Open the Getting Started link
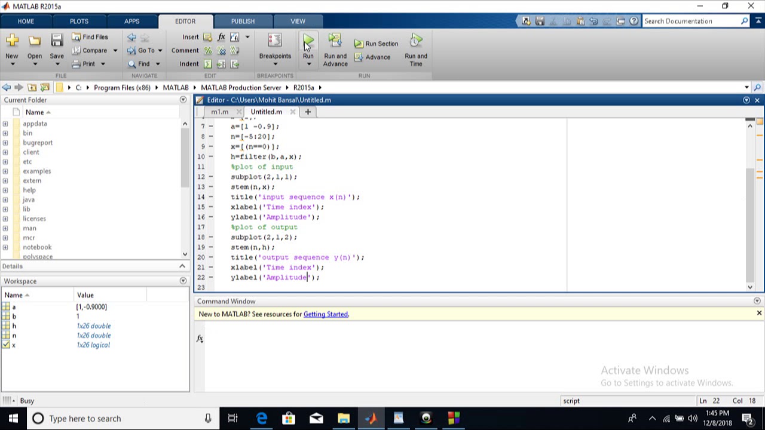 (326, 314)
